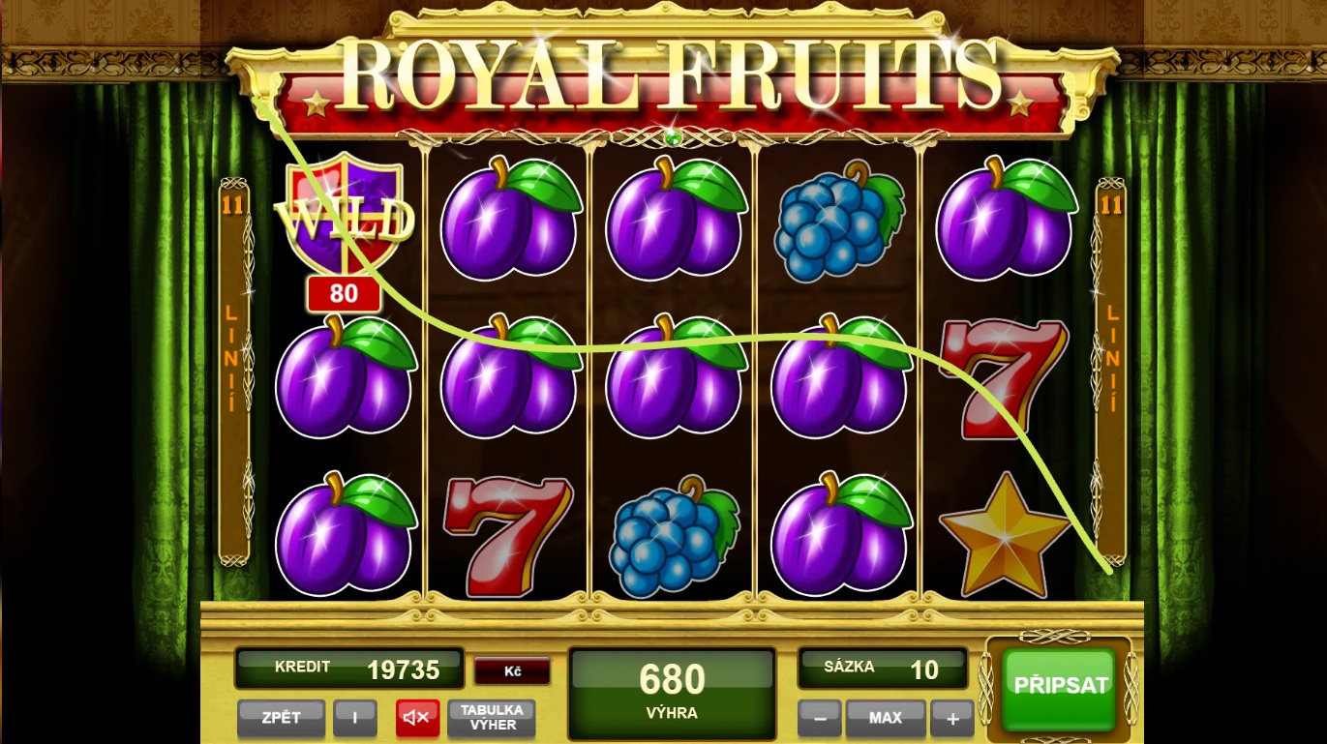
Task: Click the VÝHRA 680 win display
Action: (x=672, y=694)
